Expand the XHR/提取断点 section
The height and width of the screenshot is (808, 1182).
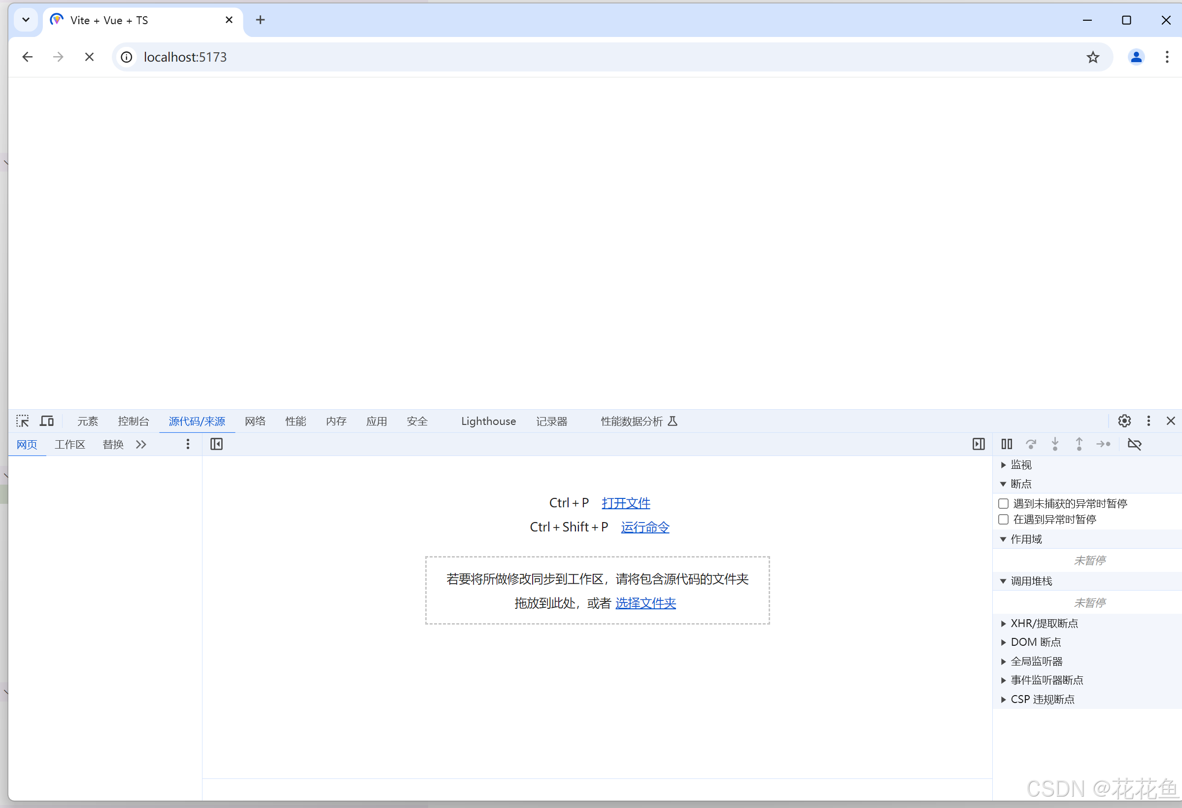tap(1087, 623)
